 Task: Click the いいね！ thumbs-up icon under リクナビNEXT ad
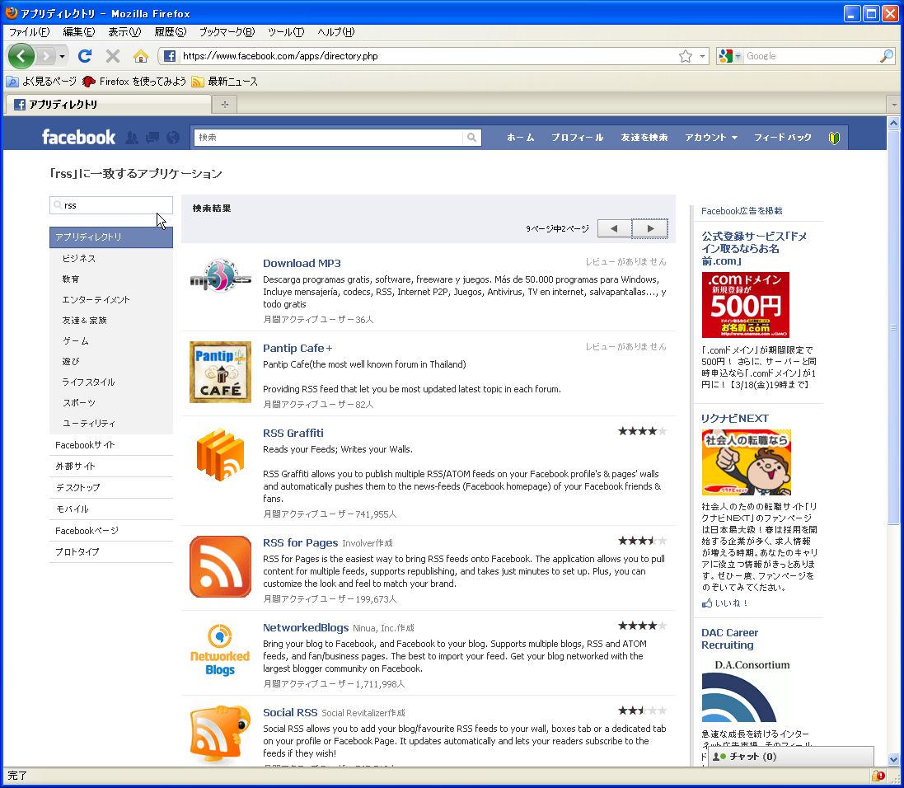(707, 603)
